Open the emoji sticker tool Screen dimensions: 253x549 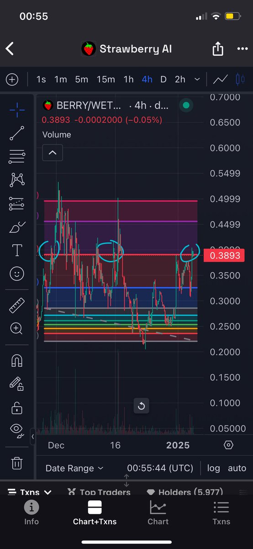point(17,274)
